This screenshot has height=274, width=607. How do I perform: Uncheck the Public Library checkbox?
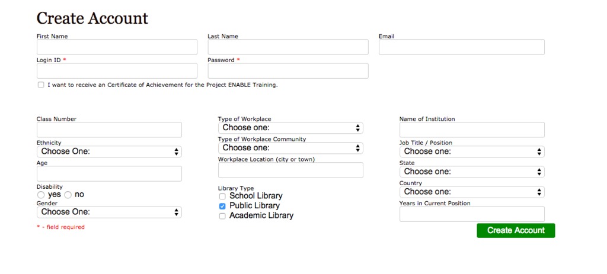222,207
